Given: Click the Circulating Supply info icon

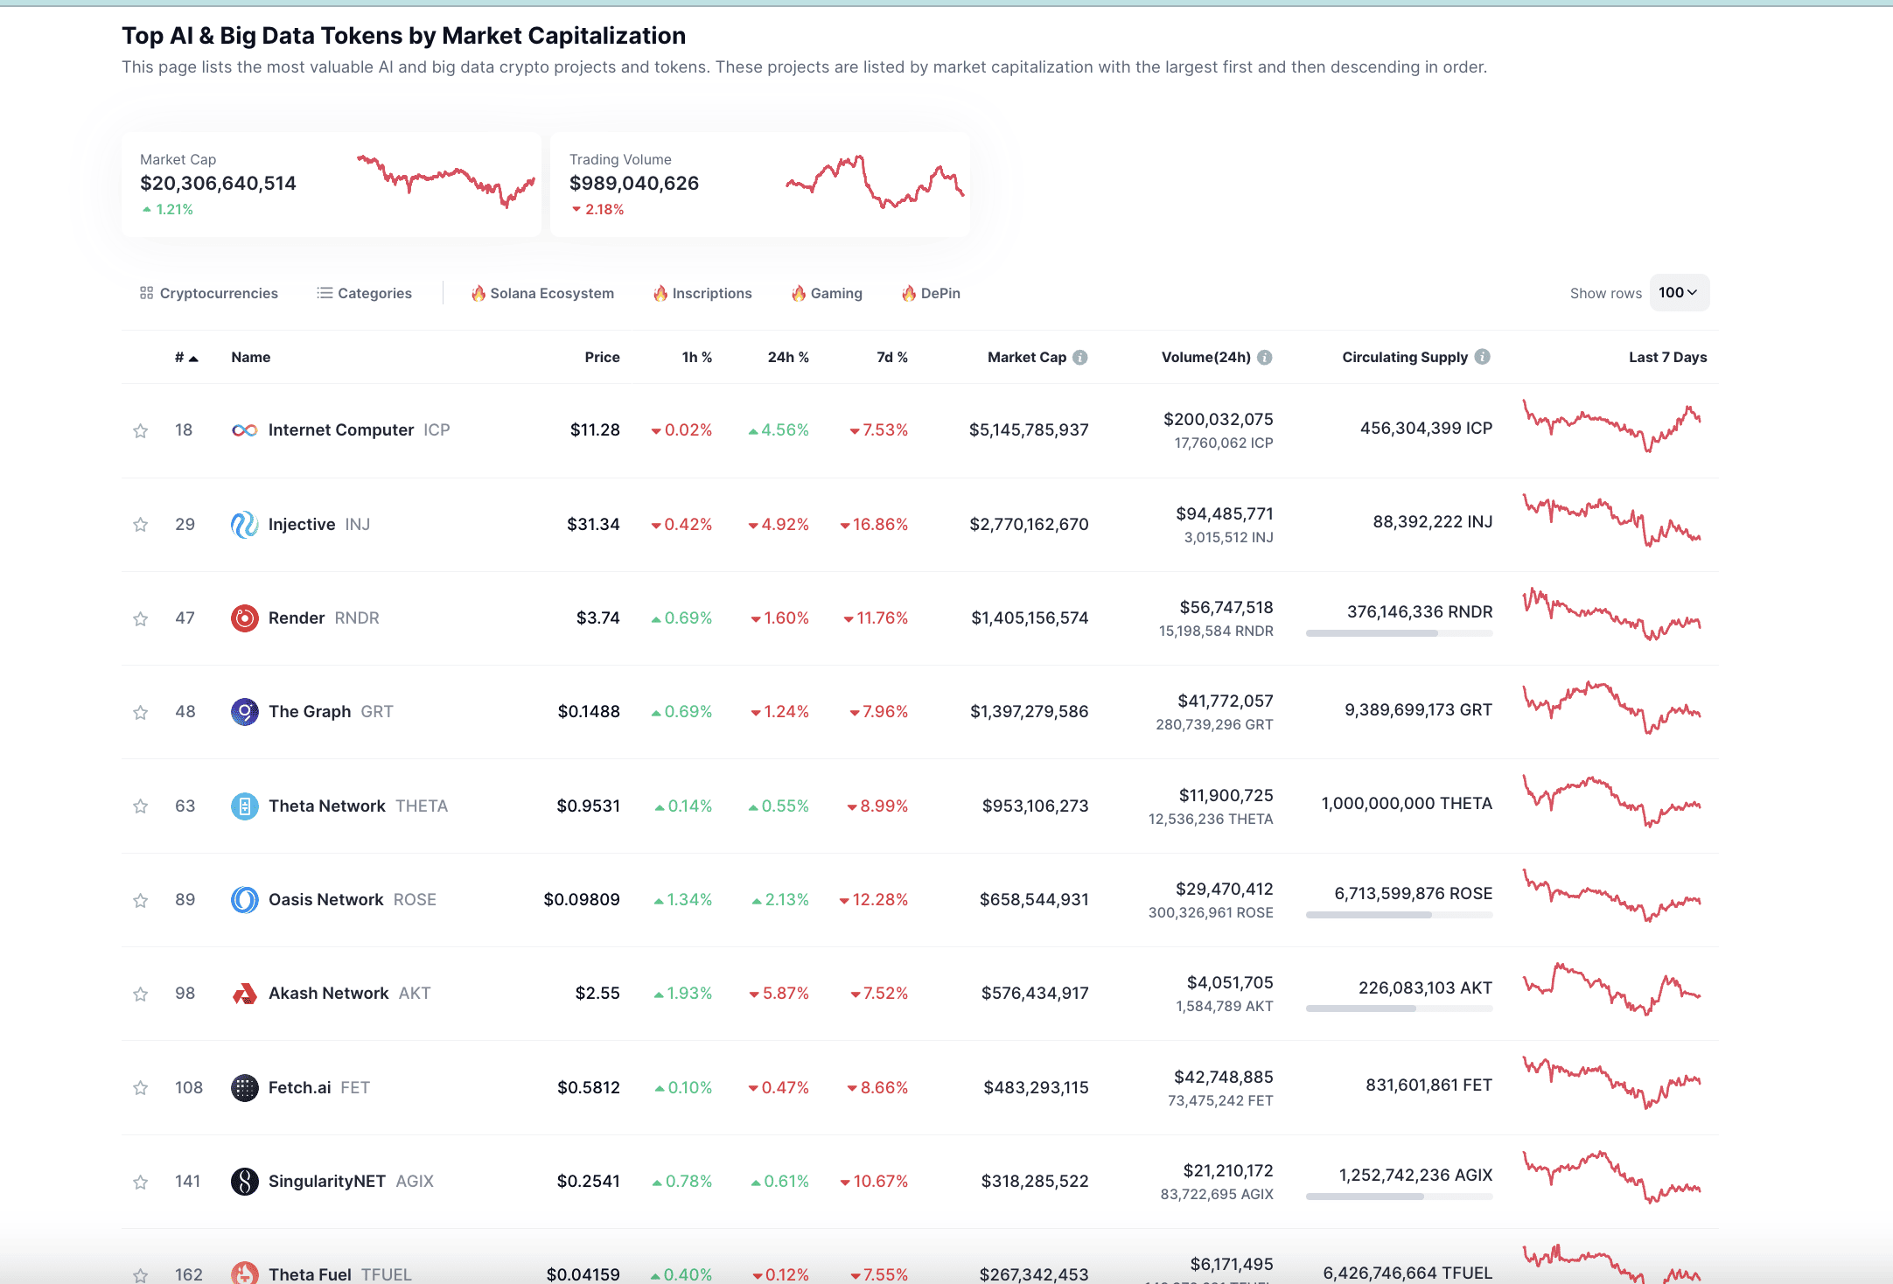Looking at the screenshot, I should click(1482, 357).
